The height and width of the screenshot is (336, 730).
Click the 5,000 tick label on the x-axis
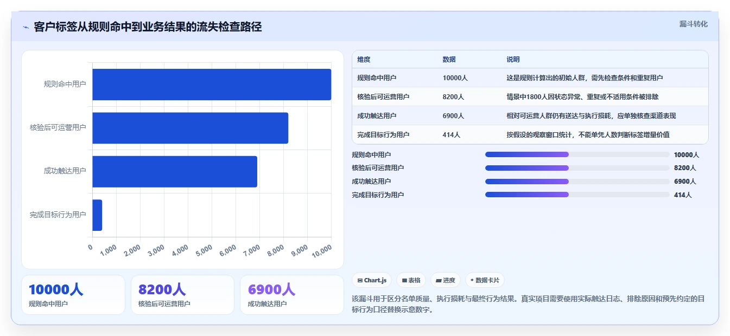(204, 250)
